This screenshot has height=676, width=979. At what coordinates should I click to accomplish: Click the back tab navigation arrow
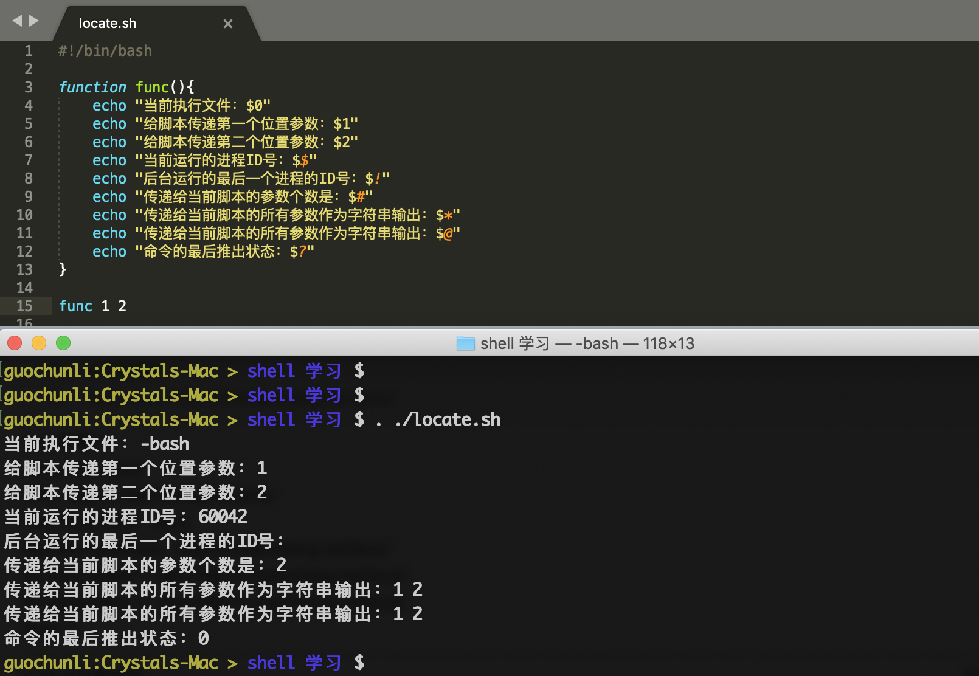tap(17, 21)
